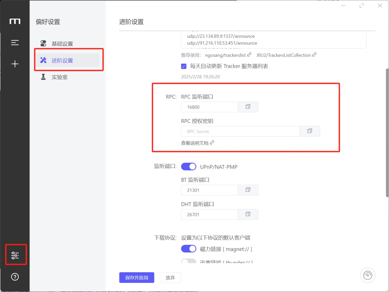Click the RPC Secret input field
The image size is (389, 292).
(240, 131)
